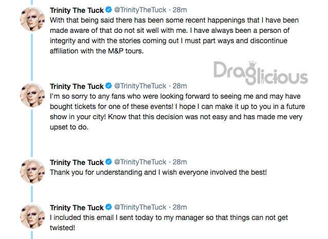Open the @TrinityTheTuck handle in the first tweet
Screen dimensions: 328x239
pos(140,10)
